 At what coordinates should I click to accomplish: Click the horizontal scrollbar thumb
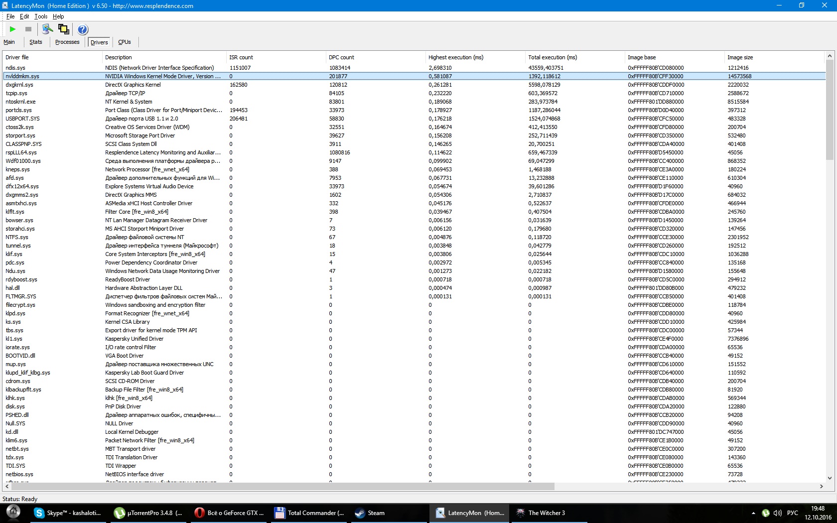click(x=282, y=486)
